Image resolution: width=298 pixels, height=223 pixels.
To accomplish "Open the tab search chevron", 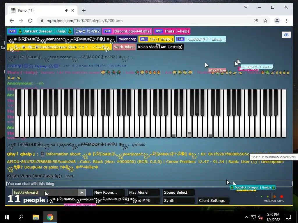I will click(x=246, y=7).
